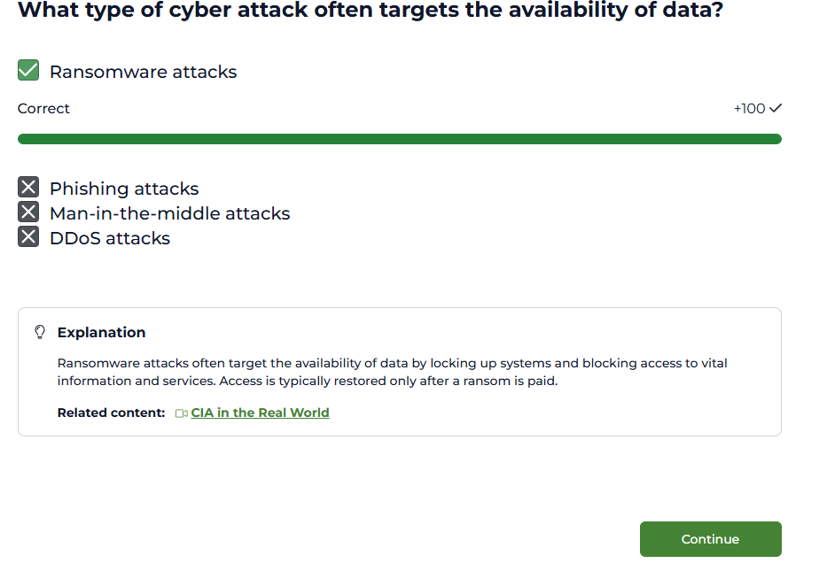Click the Explanation heading

(101, 332)
